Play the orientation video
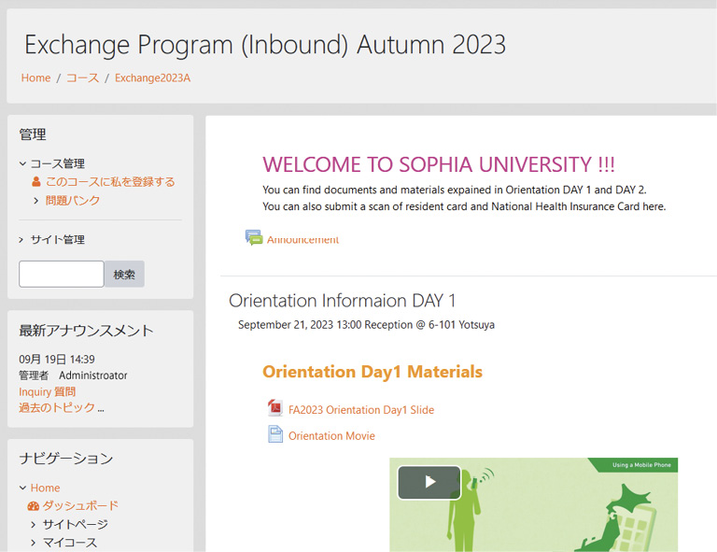717x552 pixels. click(x=429, y=482)
